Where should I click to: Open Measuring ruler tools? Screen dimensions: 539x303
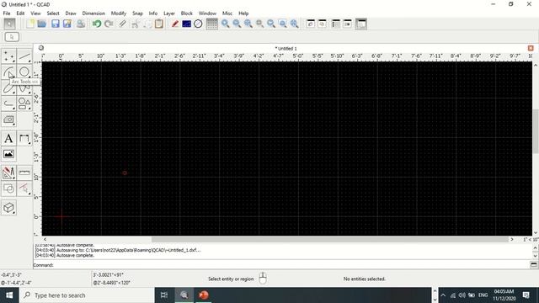pyautogui.click(x=24, y=173)
